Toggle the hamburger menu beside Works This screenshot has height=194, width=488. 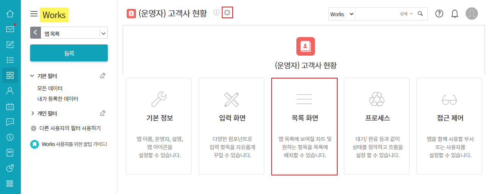(34, 14)
